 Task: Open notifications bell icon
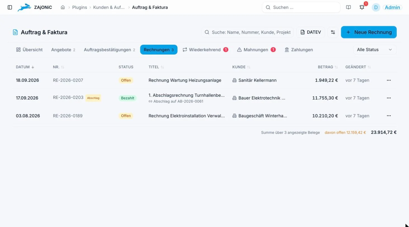[362, 8]
